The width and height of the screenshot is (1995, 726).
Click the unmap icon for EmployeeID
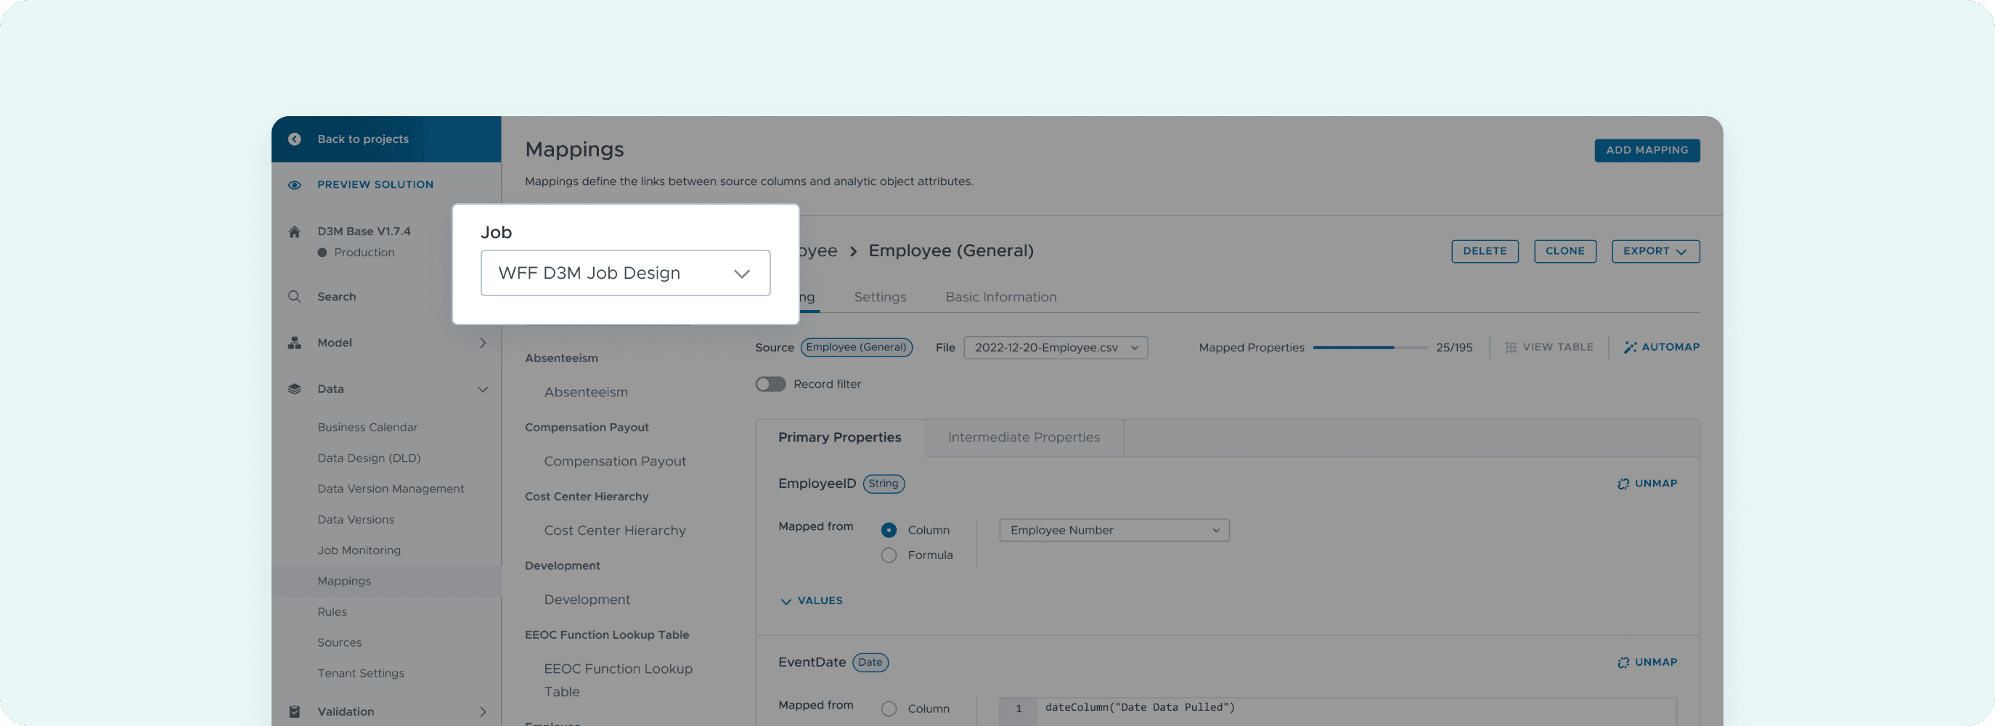click(1623, 484)
